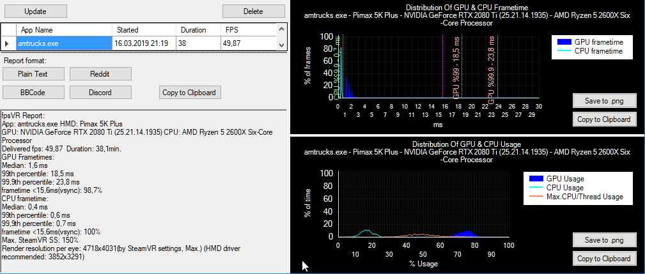This screenshot has width=645, height=274.
Task: Click the GPU %99.9 - 23,8 ms marker
Action: (x=492, y=70)
